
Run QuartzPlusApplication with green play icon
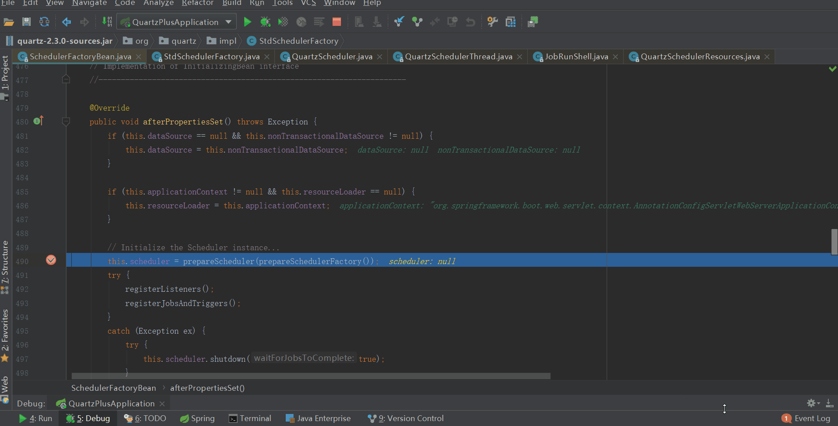247,22
